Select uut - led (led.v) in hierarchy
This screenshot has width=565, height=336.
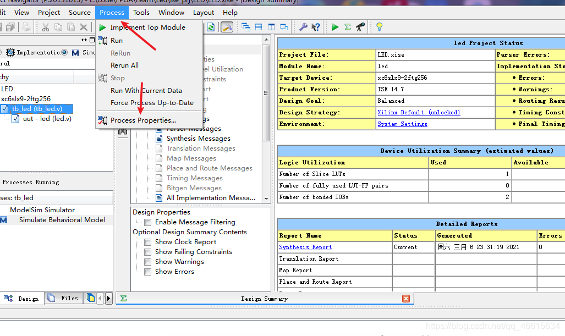tap(47, 118)
